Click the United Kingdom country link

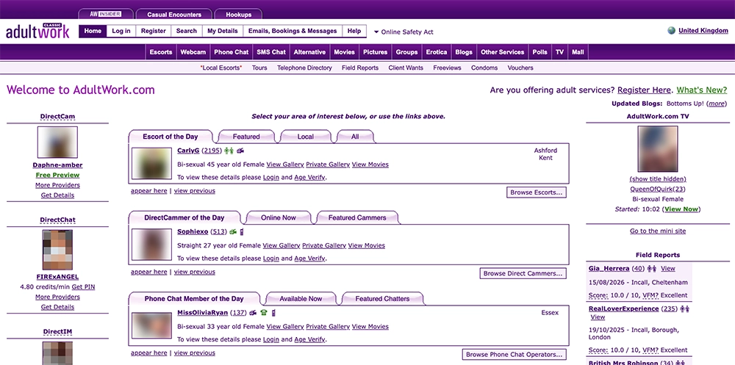(x=703, y=31)
